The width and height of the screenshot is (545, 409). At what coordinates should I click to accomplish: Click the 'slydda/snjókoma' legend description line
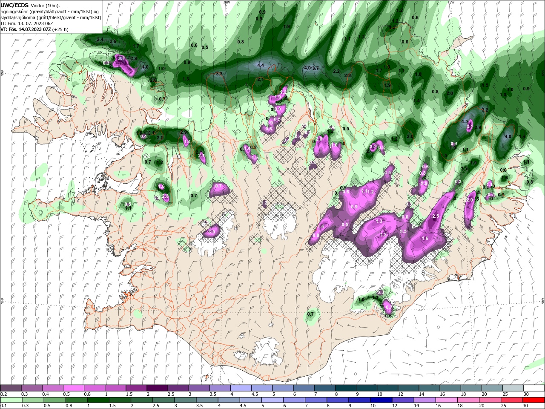point(51,17)
